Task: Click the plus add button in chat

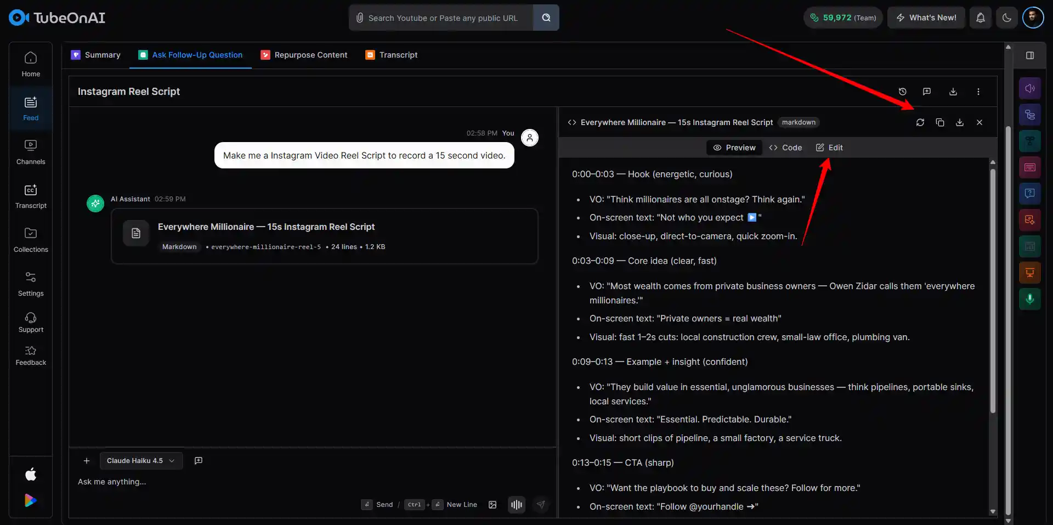Action: tap(87, 461)
